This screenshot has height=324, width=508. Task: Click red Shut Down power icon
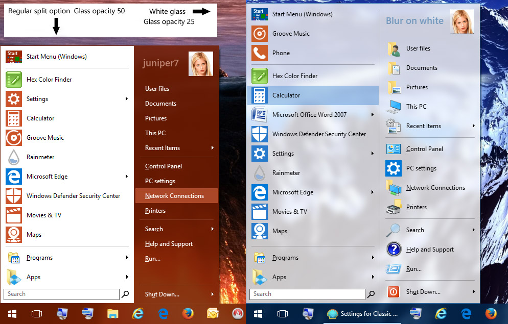coord(394,292)
